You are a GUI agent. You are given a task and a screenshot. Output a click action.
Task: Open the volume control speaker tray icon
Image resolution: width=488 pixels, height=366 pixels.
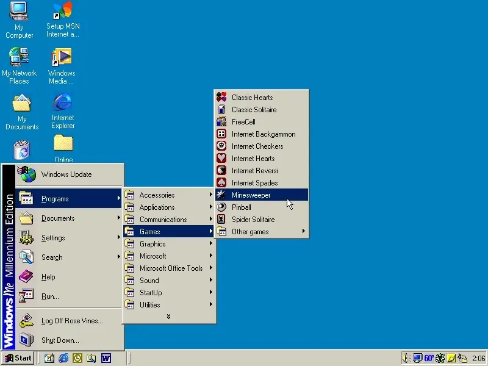coord(404,358)
